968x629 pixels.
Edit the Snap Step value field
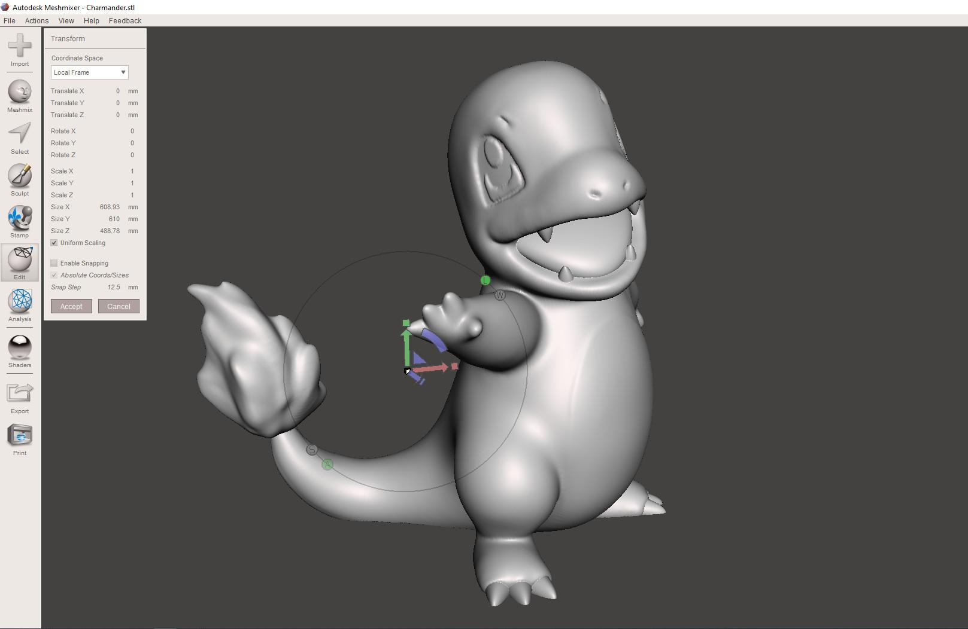point(113,287)
